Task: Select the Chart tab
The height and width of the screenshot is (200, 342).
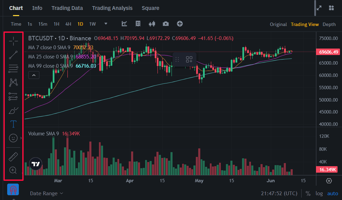Action: [x=16, y=8]
